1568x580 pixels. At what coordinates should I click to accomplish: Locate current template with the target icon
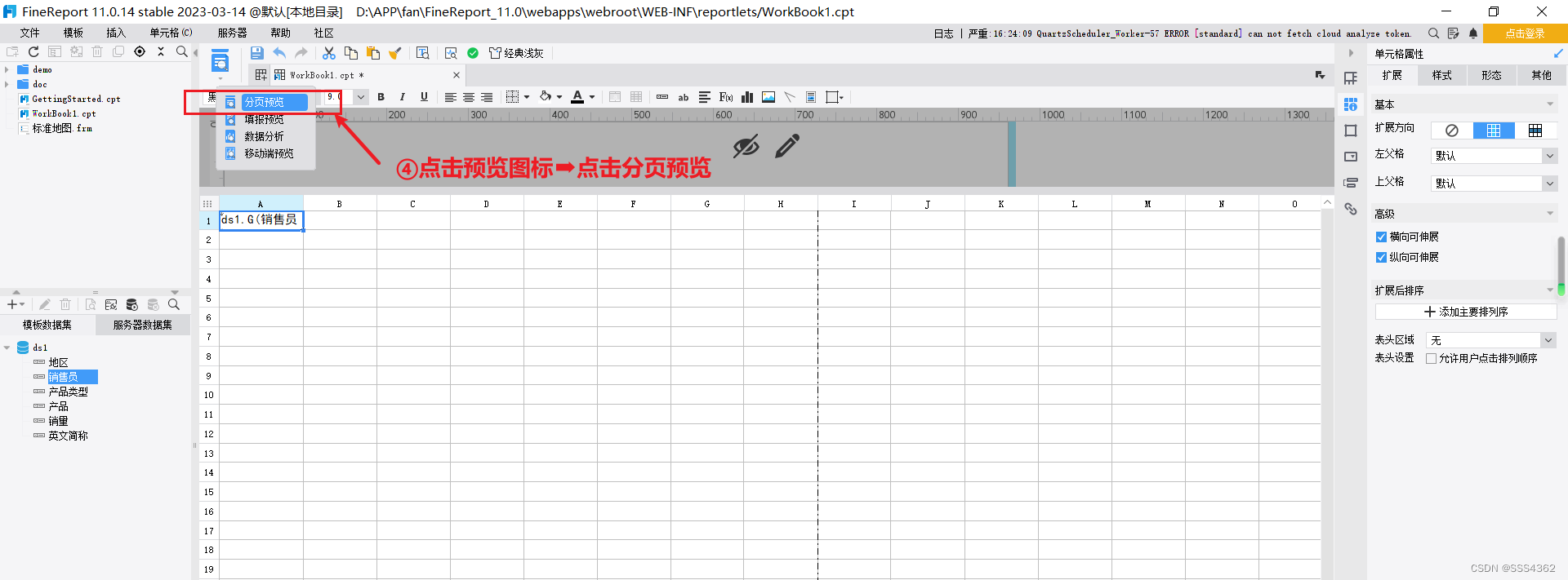pos(140,51)
